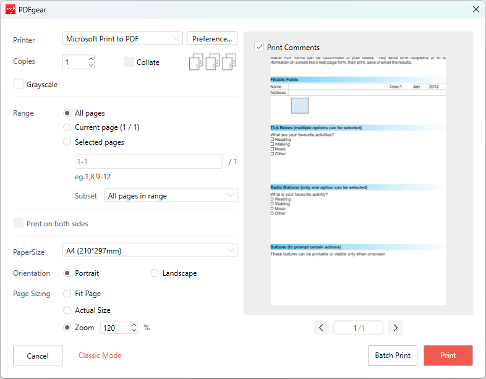Click the collate pages illustration icon
The height and width of the screenshot is (379, 486).
[213, 62]
